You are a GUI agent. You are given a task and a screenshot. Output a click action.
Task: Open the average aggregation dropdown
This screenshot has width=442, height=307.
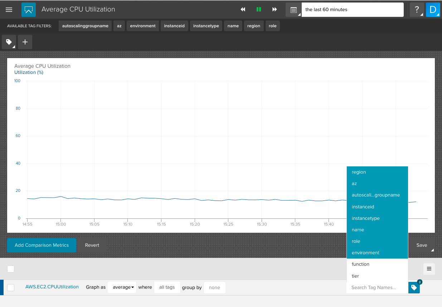click(122, 287)
